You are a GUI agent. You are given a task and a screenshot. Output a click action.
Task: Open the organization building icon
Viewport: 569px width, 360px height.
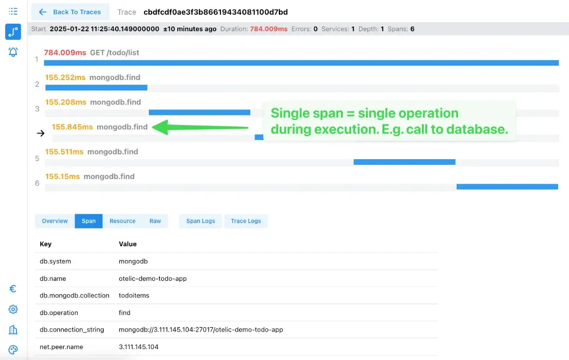tap(13, 330)
